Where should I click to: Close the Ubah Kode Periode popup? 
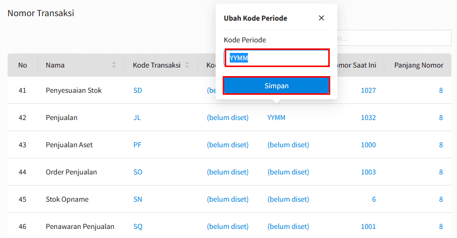click(x=321, y=18)
